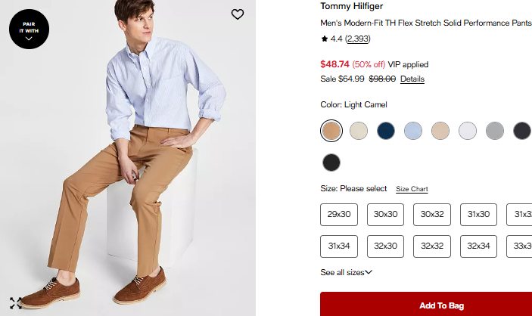Select size 29x30

339,215
